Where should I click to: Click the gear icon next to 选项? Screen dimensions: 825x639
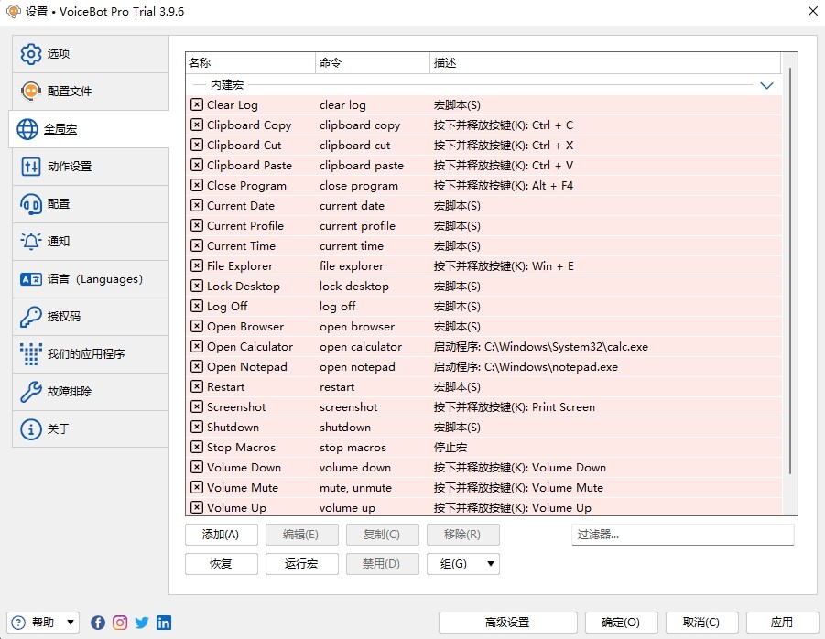pos(30,54)
